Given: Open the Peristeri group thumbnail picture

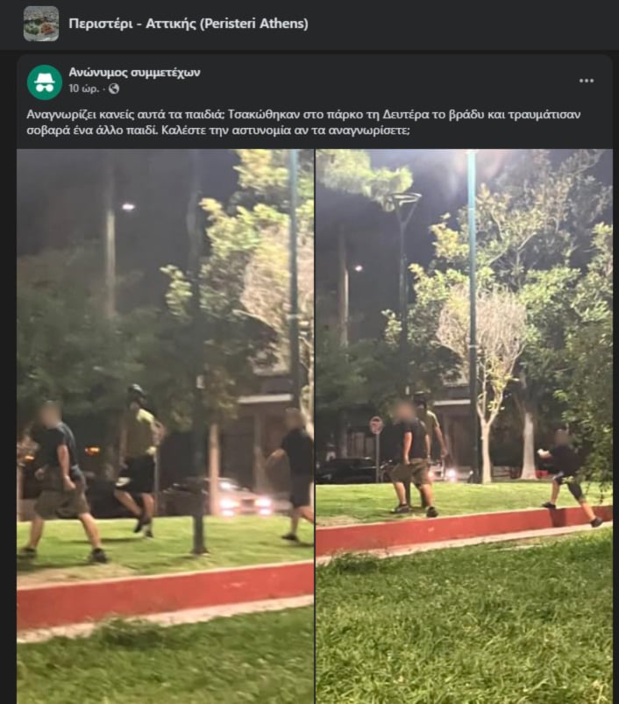Looking at the screenshot, I should [x=41, y=24].
